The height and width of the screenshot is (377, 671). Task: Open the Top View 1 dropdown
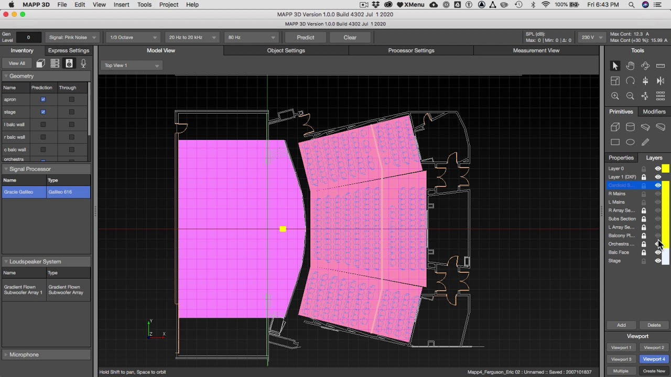tap(131, 65)
